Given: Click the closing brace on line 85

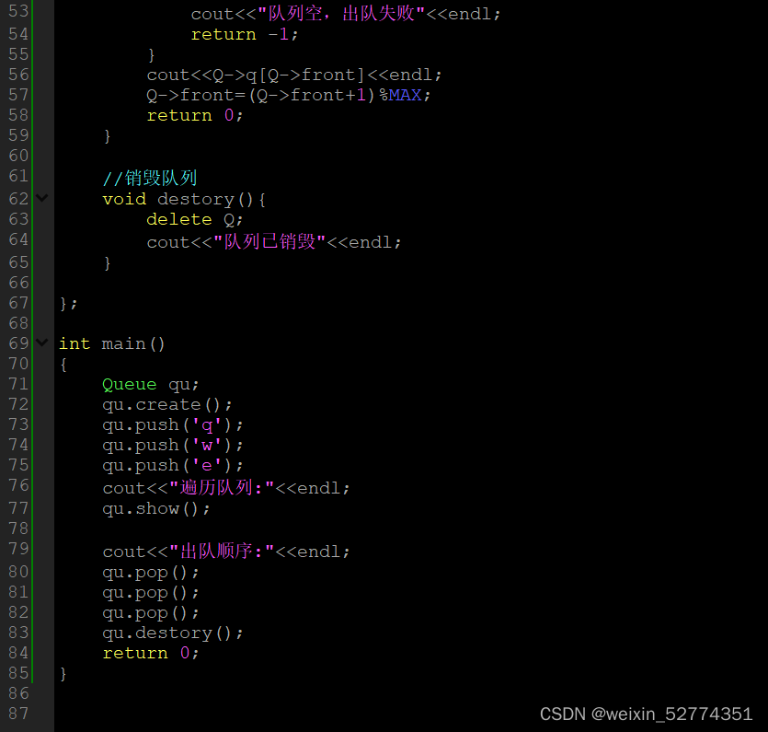Looking at the screenshot, I should [x=63, y=673].
